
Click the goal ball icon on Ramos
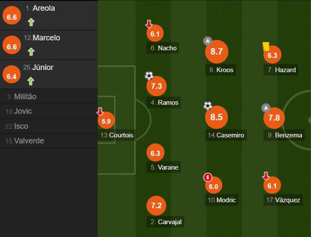[149, 75]
